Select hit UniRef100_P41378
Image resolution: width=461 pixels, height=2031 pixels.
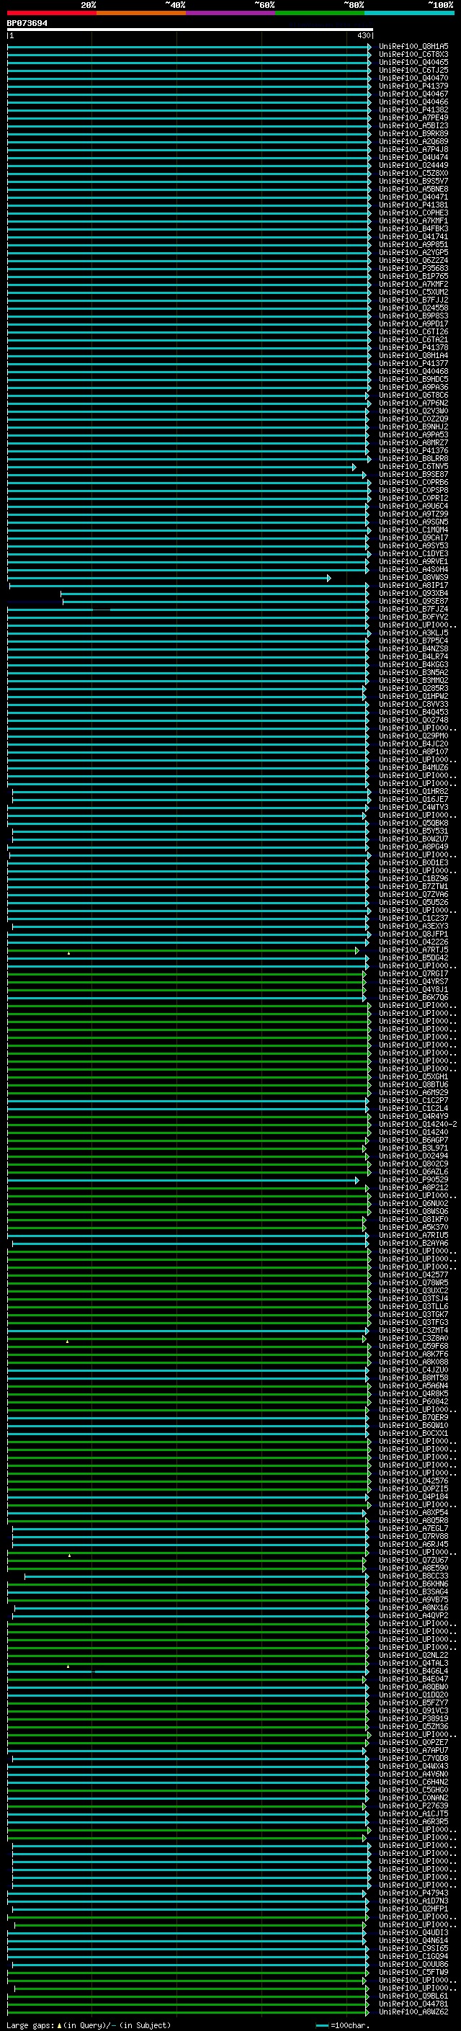click(x=413, y=348)
